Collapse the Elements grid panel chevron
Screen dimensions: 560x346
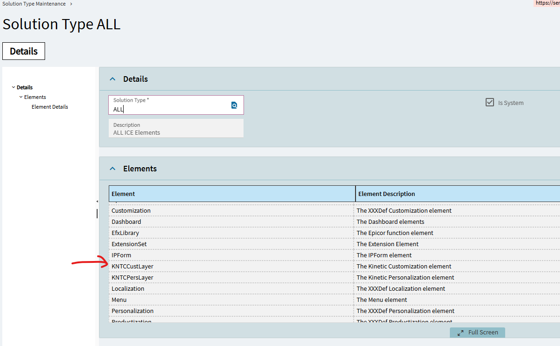(112, 169)
